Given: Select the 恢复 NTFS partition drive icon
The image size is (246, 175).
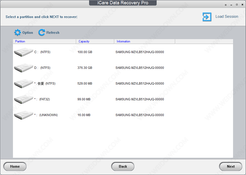Looking at the screenshot, I should pos(24,84).
